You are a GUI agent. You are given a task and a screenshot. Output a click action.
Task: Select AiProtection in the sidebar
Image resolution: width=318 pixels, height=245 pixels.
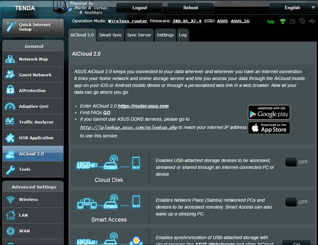click(33, 91)
